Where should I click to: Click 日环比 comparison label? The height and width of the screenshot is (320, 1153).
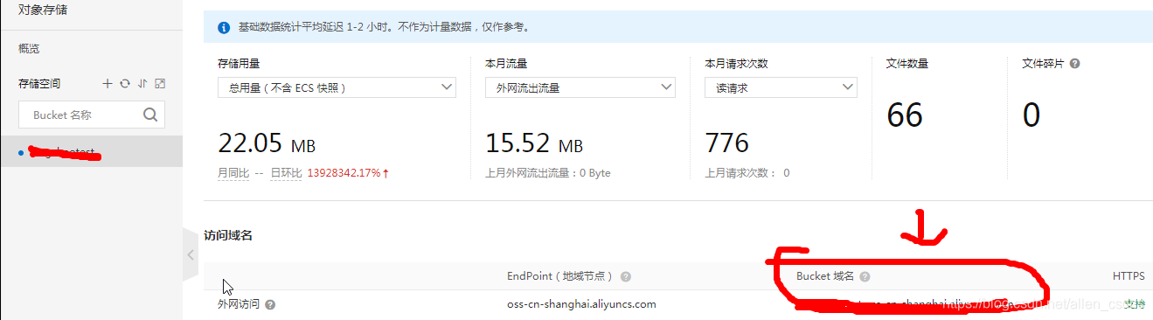coord(285,173)
